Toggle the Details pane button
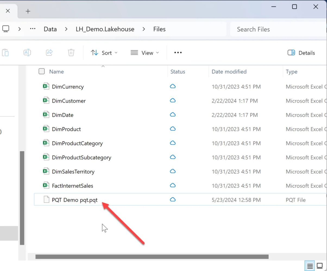327x271 pixels. (x=301, y=53)
